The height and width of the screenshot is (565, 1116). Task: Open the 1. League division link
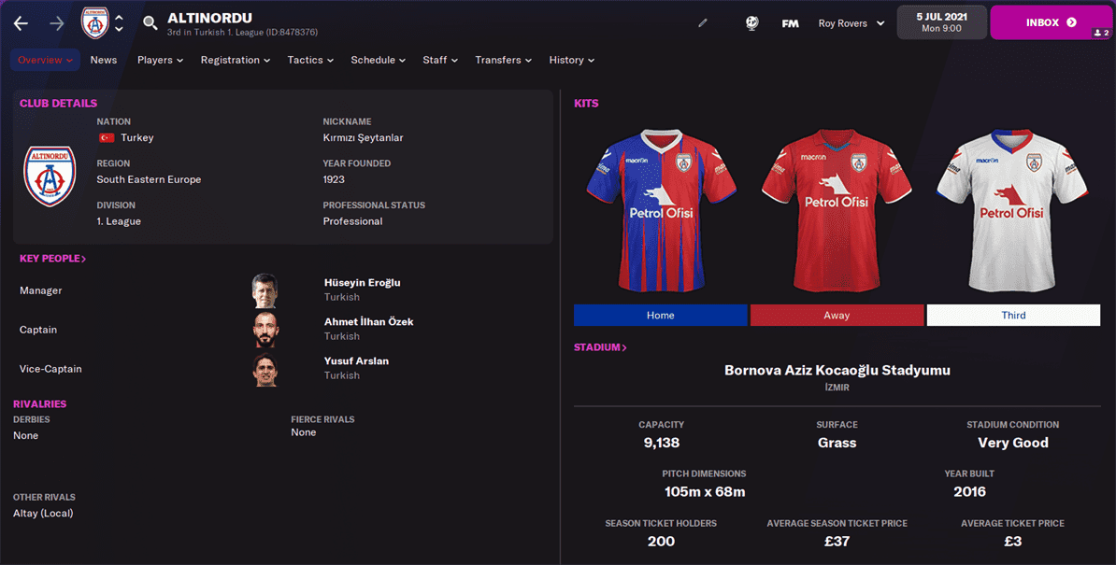119,221
